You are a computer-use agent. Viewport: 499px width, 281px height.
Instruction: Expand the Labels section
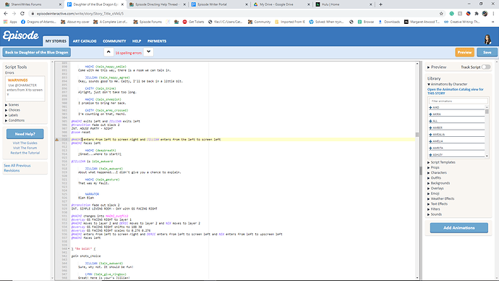12,115
